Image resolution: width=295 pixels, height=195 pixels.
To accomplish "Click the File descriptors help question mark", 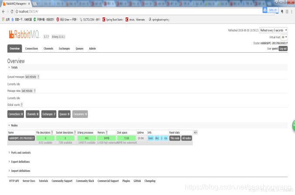I will click(52, 132).
